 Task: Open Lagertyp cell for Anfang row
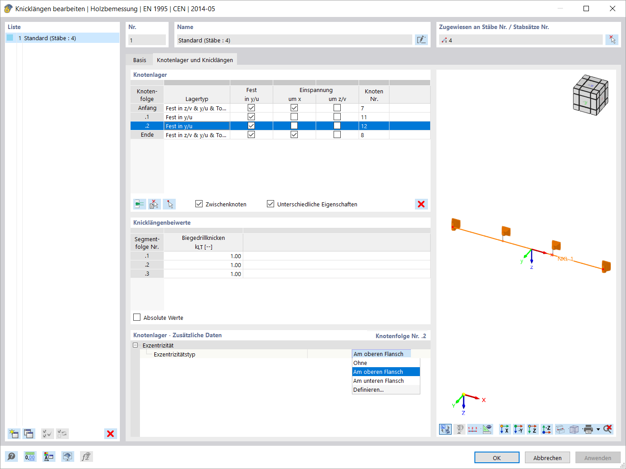pos(197,108)
